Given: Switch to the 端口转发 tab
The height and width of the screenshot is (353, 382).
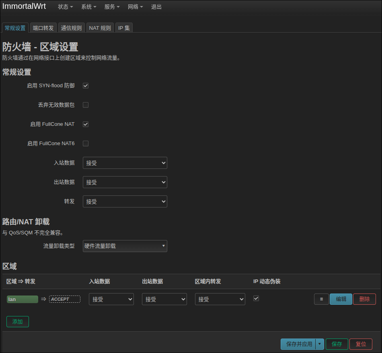Looking at the screenshot, I should click(x=43, y=28).
